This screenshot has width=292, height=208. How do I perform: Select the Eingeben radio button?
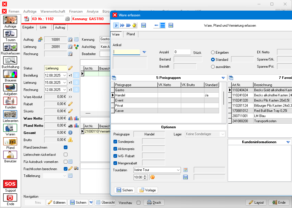[x=213, y=53]
